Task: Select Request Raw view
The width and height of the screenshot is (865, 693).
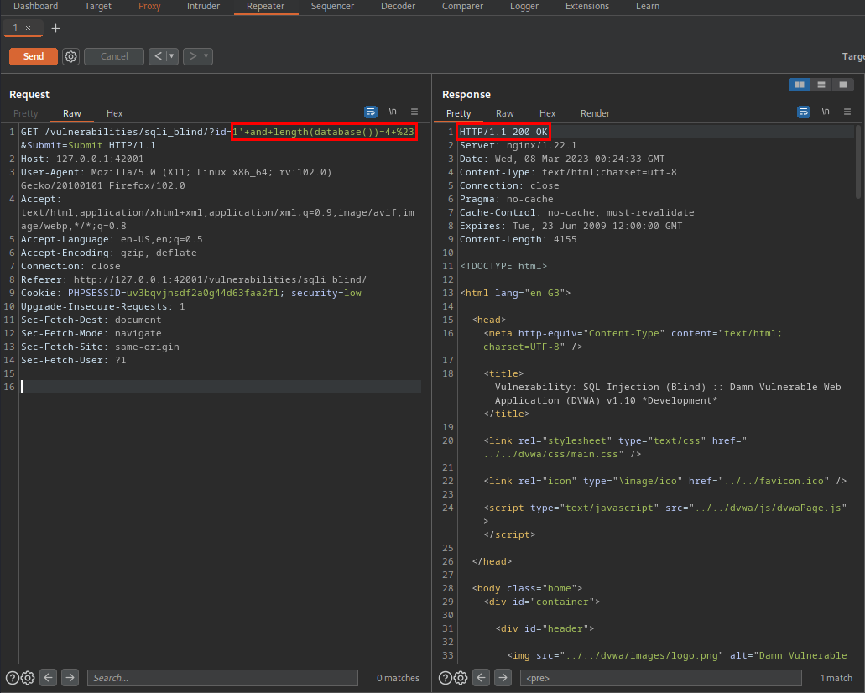Action: click(71, 113)
